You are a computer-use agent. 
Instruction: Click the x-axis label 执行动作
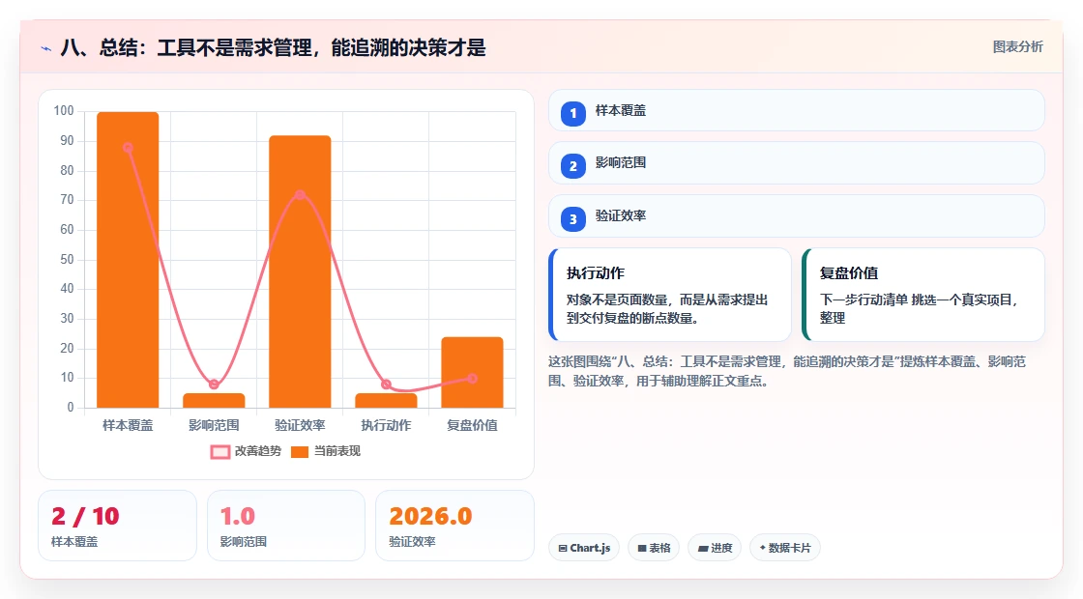coord(386,426)
